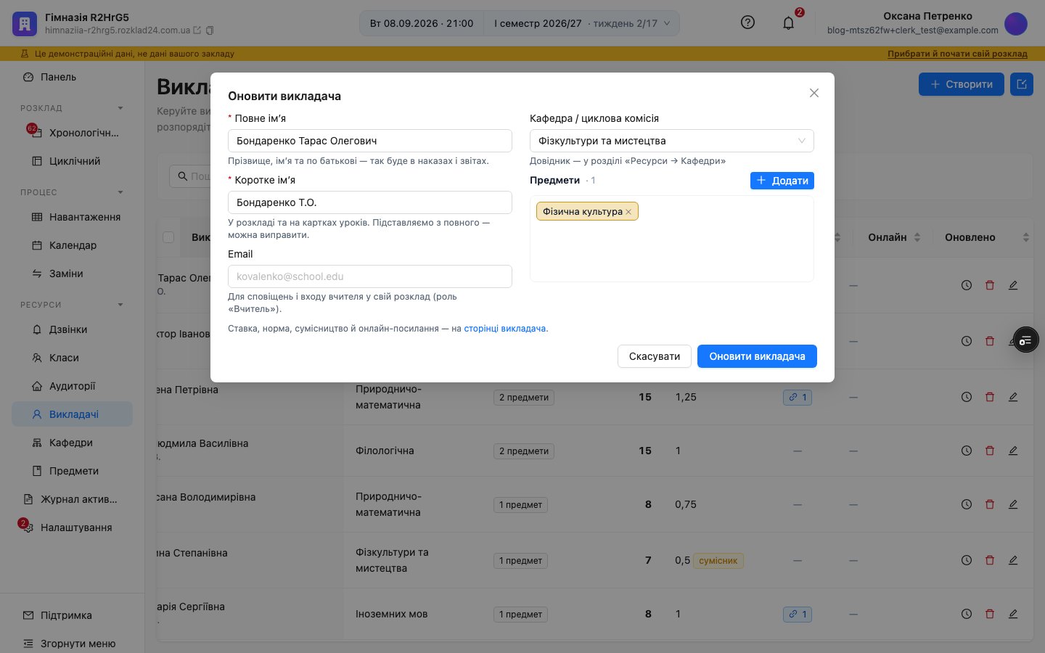Click the help question mark icon
Viewport: 1045px width, 653px height.
click(747, 22)
